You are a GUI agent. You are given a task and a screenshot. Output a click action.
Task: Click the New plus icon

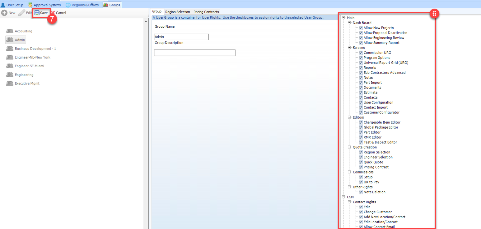[4, 13]
